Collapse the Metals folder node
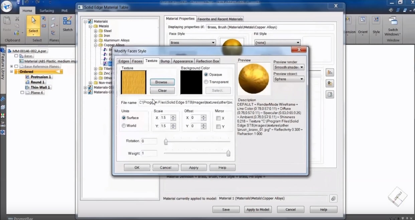415x220 pixels. click(91, 26)
